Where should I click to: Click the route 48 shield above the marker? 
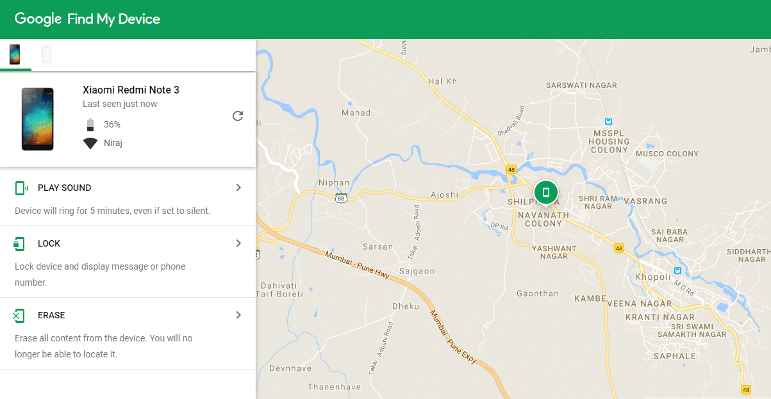[x=511, y=170]
